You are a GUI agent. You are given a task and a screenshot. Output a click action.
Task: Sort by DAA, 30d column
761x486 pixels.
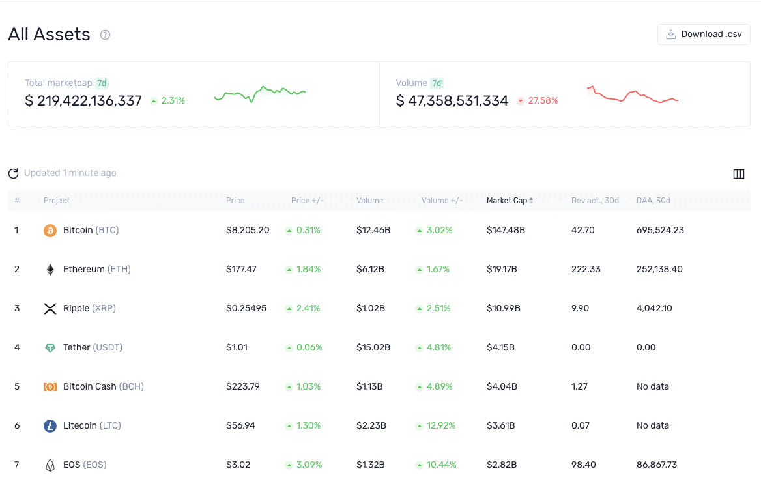[x=653, y=201]
